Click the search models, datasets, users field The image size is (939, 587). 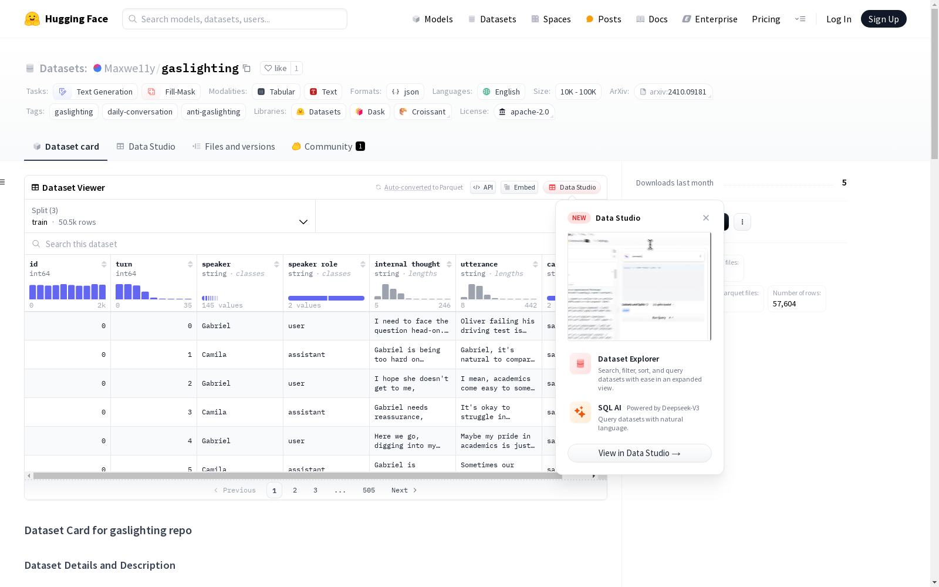[x=235, y=19]
